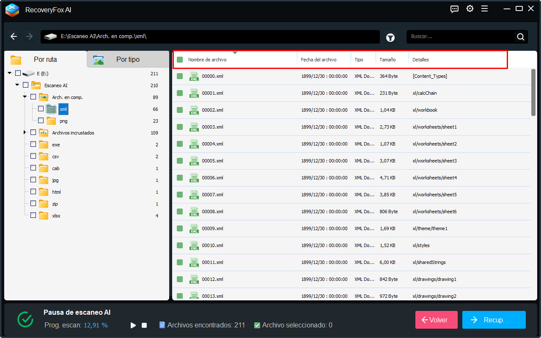The width and height of the screenshot is (541, 338).
Task: Click the search magnifier icon
Action: [x=520, y=37]
